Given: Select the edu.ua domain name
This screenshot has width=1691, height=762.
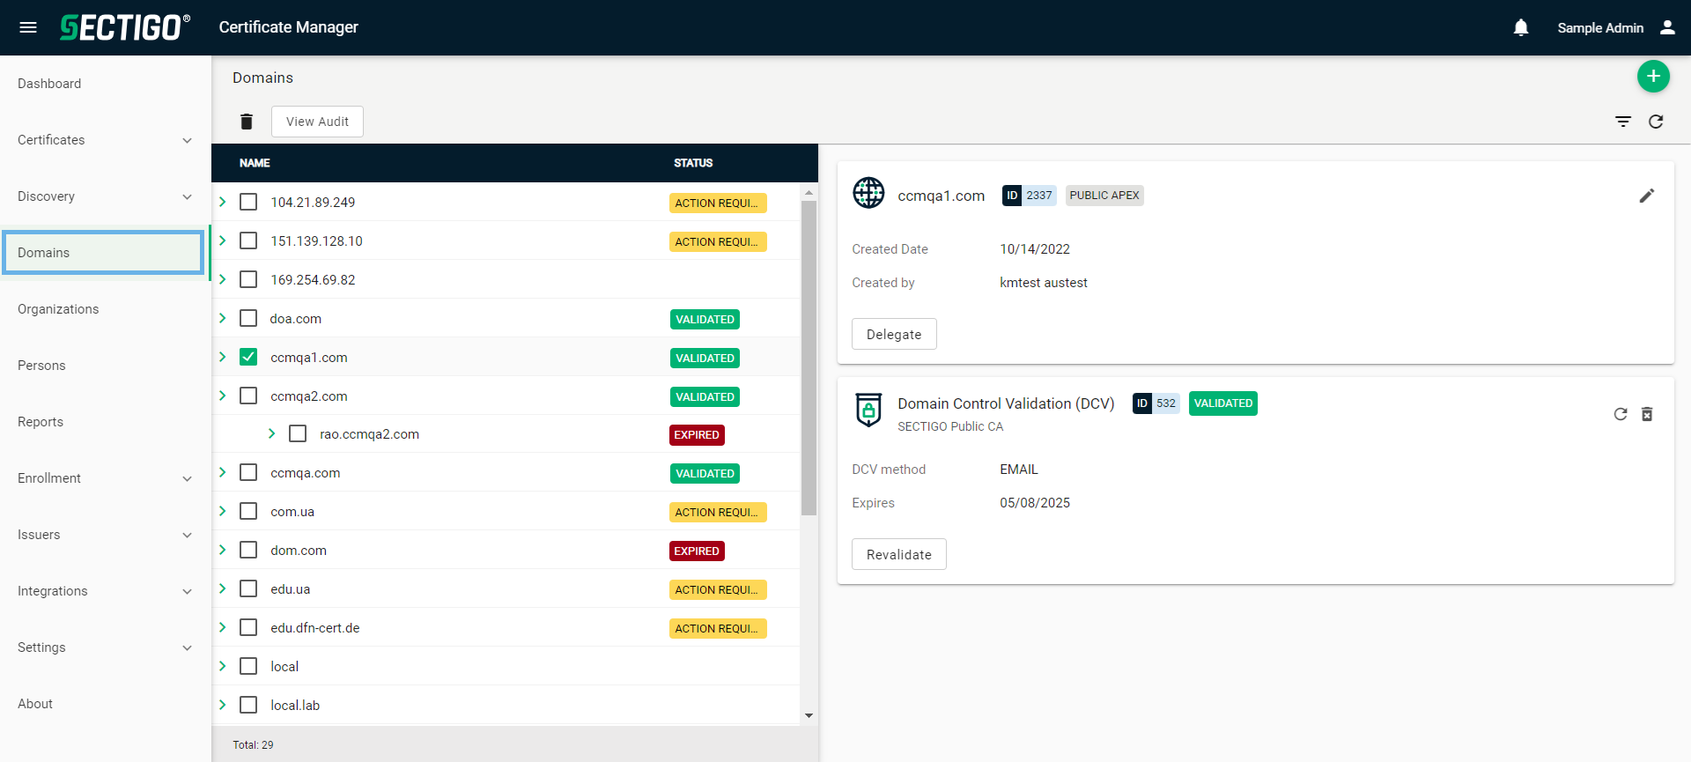Looking at the screenshot, I should 290,589.
